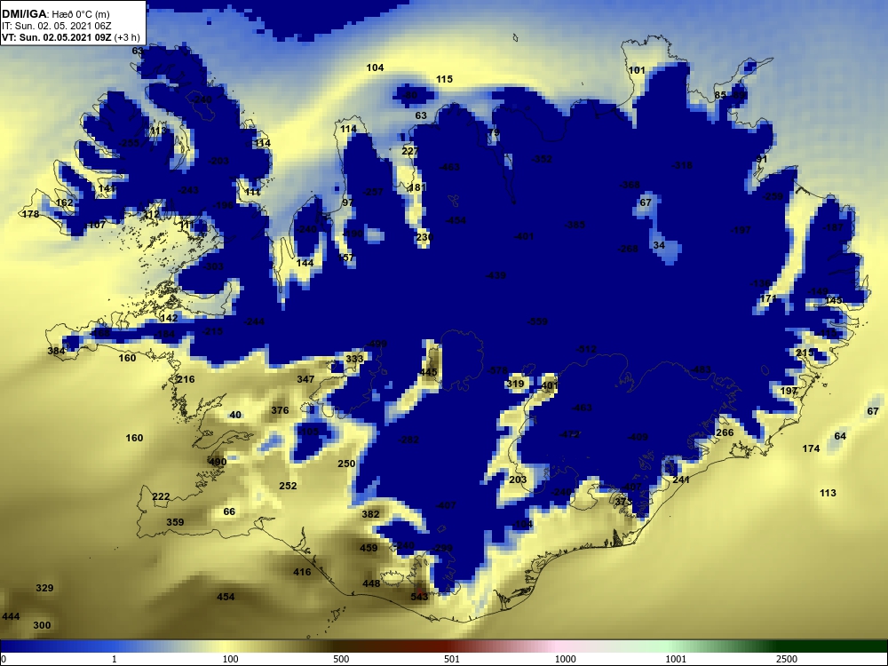Click the map value '107'

96,226
